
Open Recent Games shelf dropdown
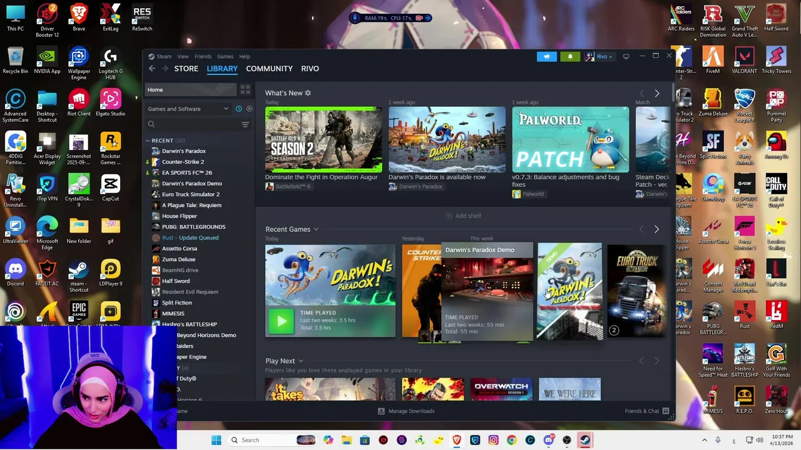click(x=316, y=229)
